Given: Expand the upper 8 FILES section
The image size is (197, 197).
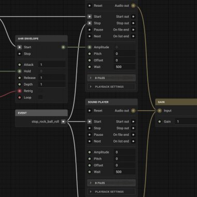Looking at the screenshot, I should [111, 78].
